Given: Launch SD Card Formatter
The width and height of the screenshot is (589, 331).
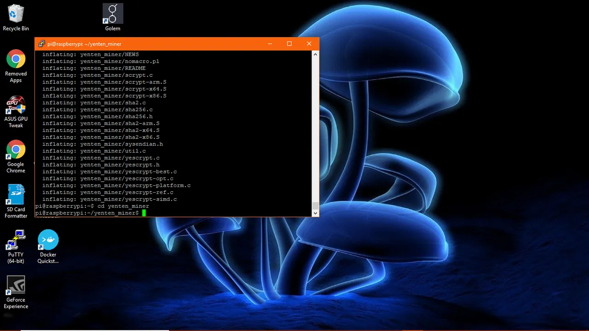Looking at the screenshot, I should tap(16, 202).
